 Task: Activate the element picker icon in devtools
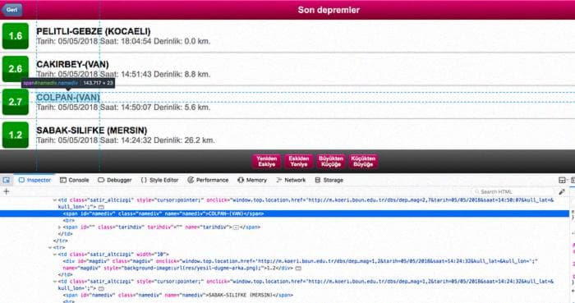coord(7,180)
